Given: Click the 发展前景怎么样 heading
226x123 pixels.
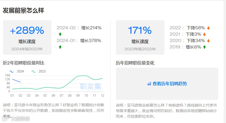Looking at the screenshot, I should coord(23,11).
